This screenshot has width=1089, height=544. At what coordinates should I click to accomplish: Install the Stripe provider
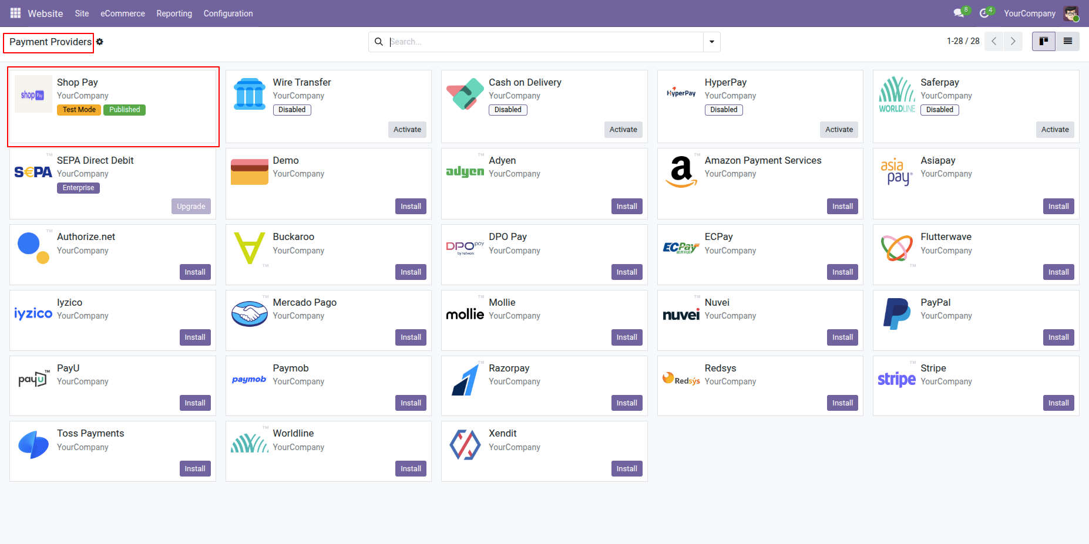(x=1058, y=403)
